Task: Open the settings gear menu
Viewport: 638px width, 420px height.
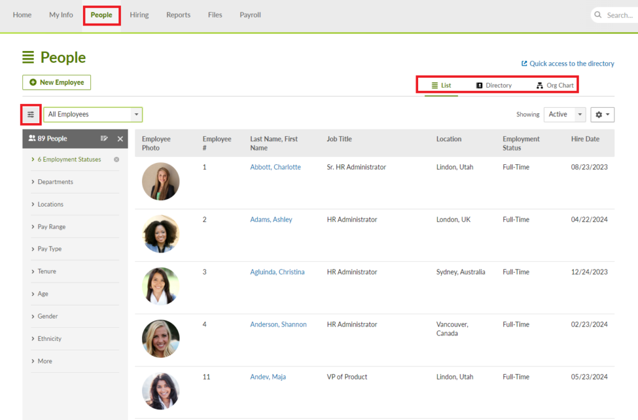Action: click(601, 114)
